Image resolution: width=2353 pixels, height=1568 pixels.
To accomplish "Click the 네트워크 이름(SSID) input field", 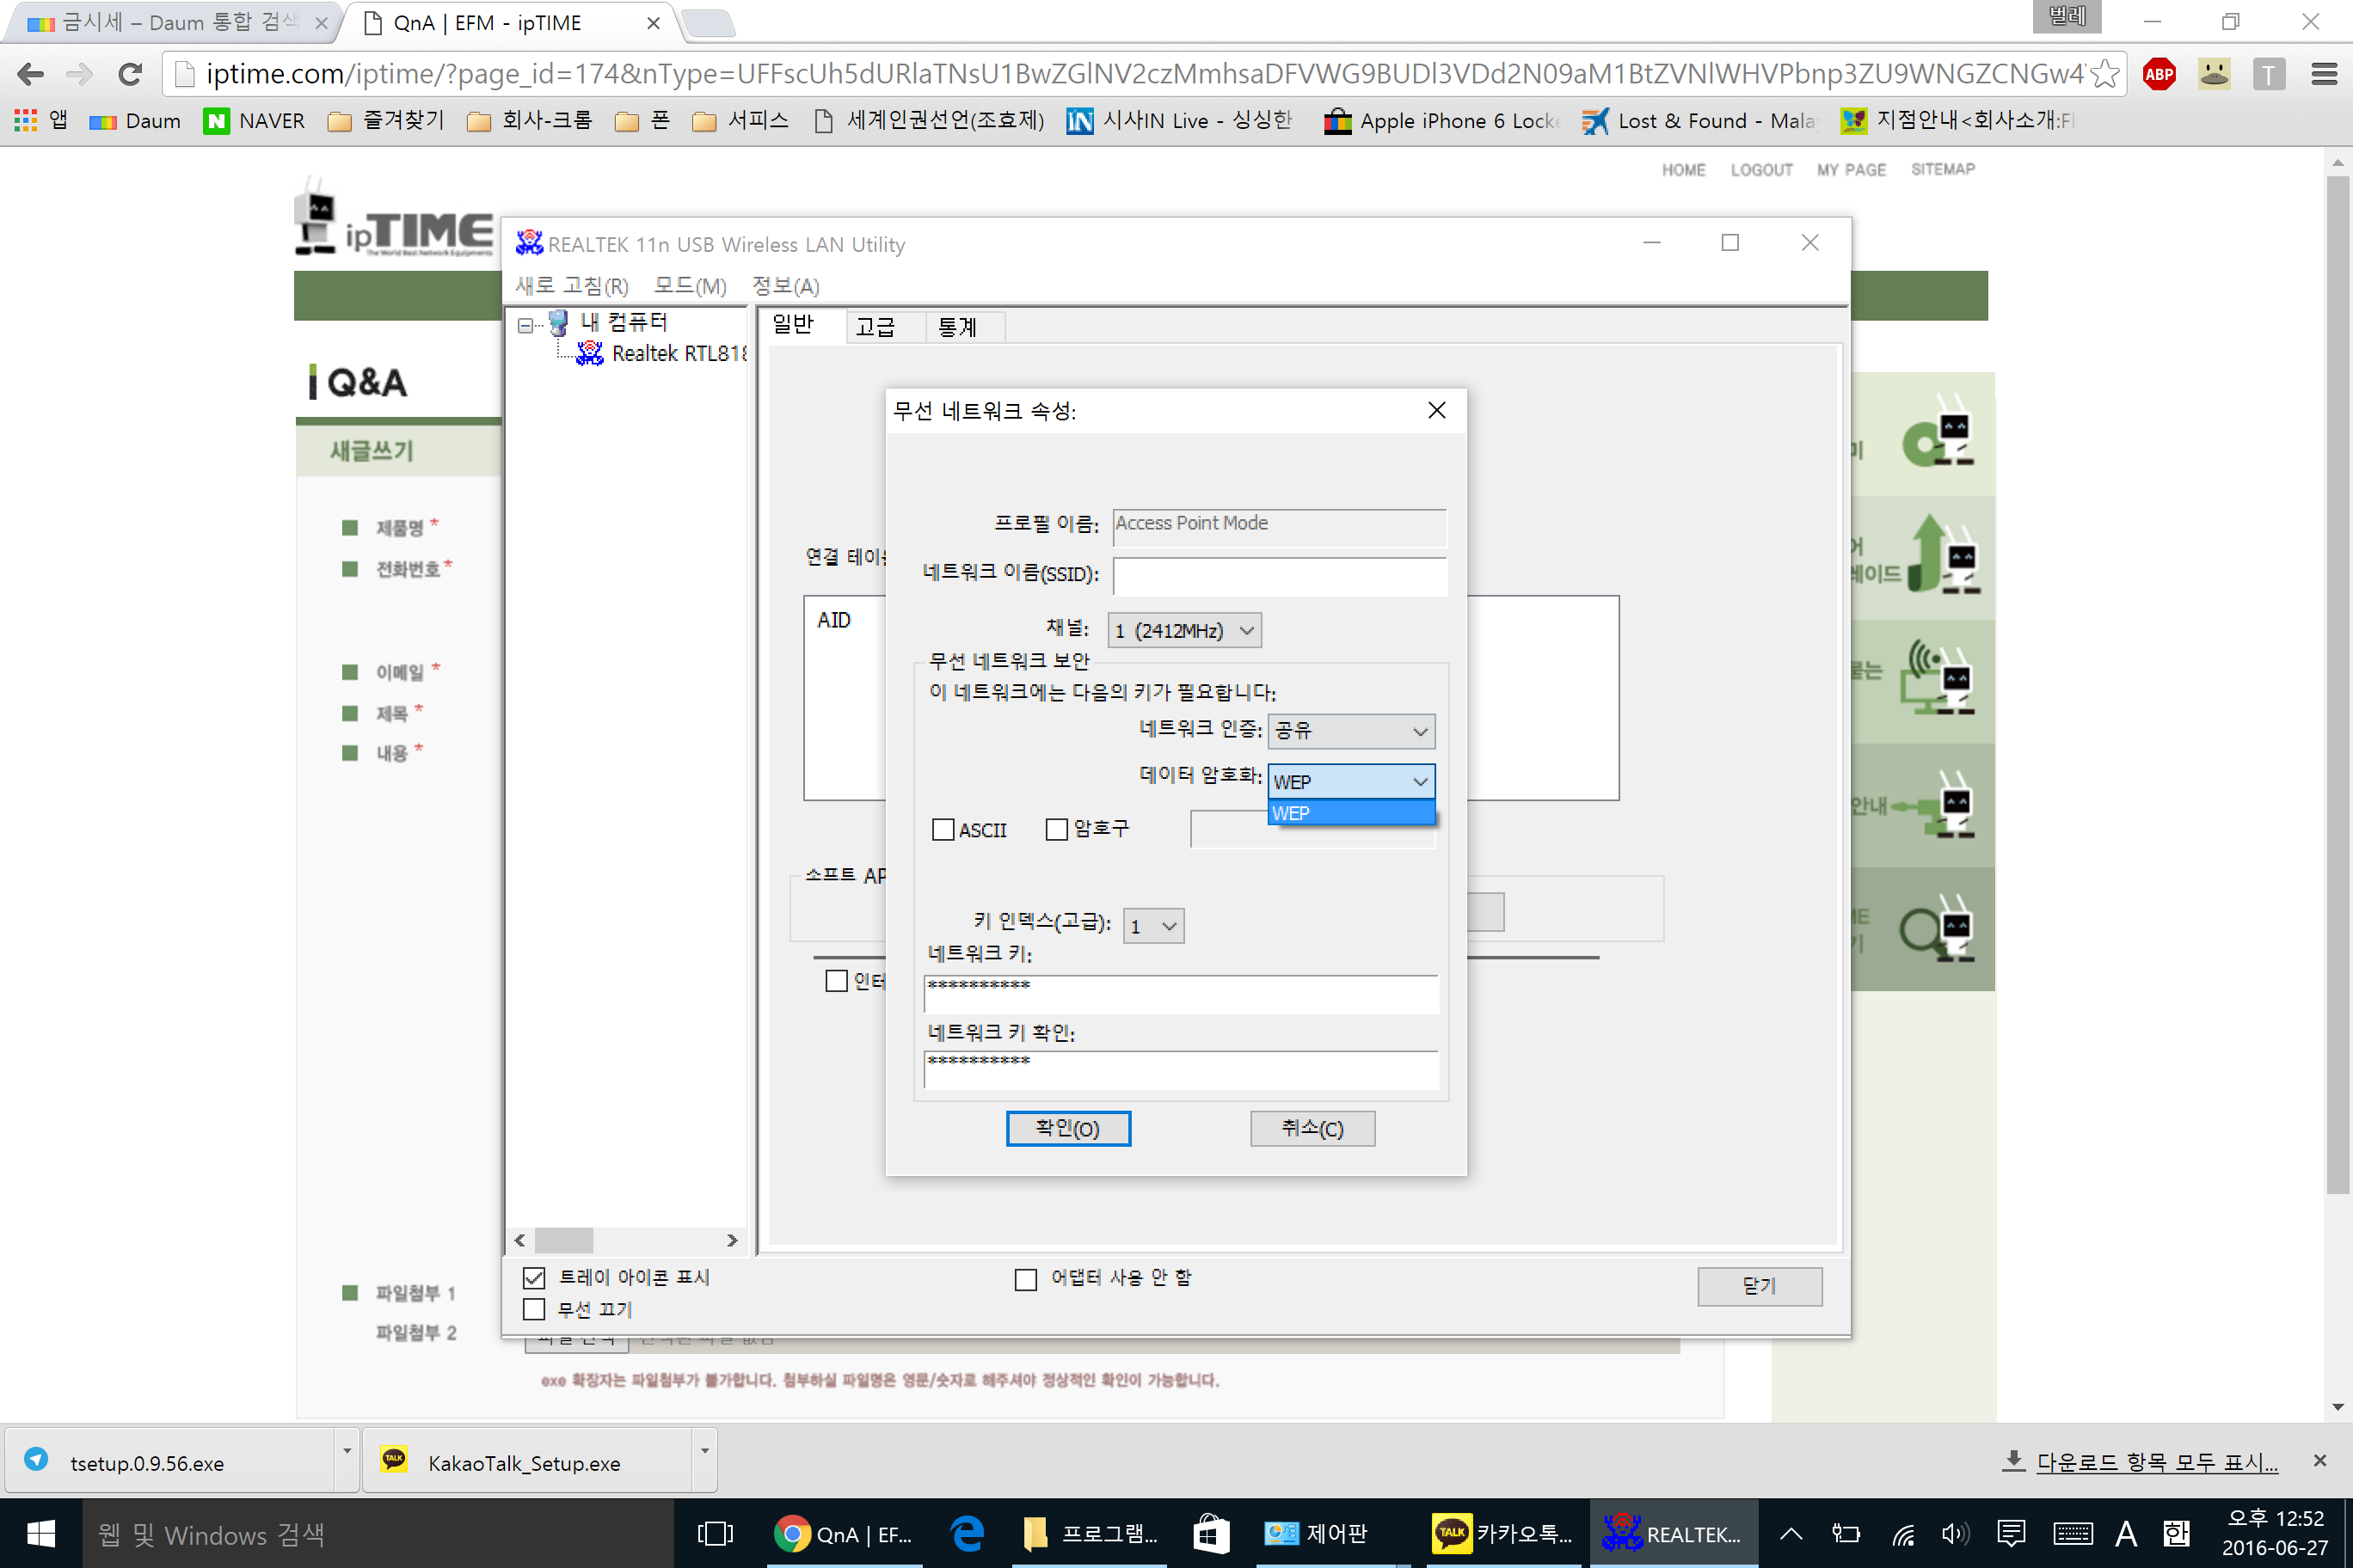I will (x=1280, y=576).
